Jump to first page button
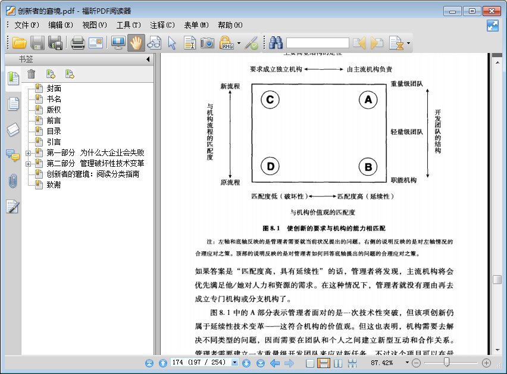The width and height of the screenshot is (507, 374). click(x=149, y=363)
